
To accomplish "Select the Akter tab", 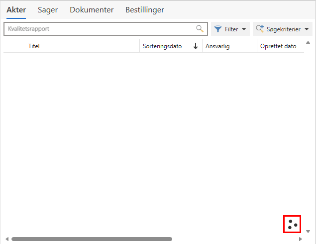I will [x=16, y=10].
